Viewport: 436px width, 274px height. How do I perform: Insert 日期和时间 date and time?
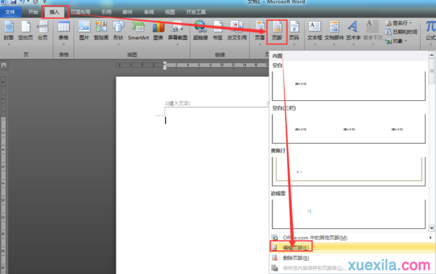(x=401, y=32)
